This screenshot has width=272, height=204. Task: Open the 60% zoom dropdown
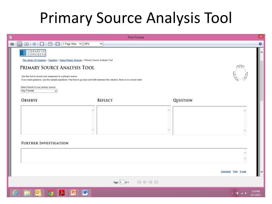pos(93,44)
